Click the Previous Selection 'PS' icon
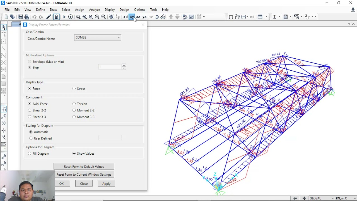This screenshot has width=357, height=201. (3, 164)
